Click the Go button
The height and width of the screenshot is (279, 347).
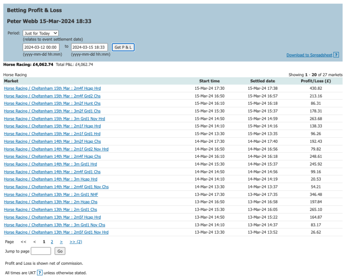point(60,251)
